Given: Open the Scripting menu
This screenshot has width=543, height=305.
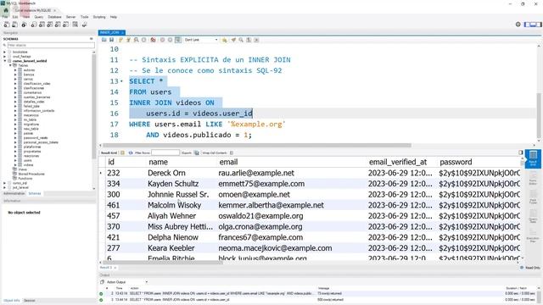Looking at the screenshot, I should point(99,17).
